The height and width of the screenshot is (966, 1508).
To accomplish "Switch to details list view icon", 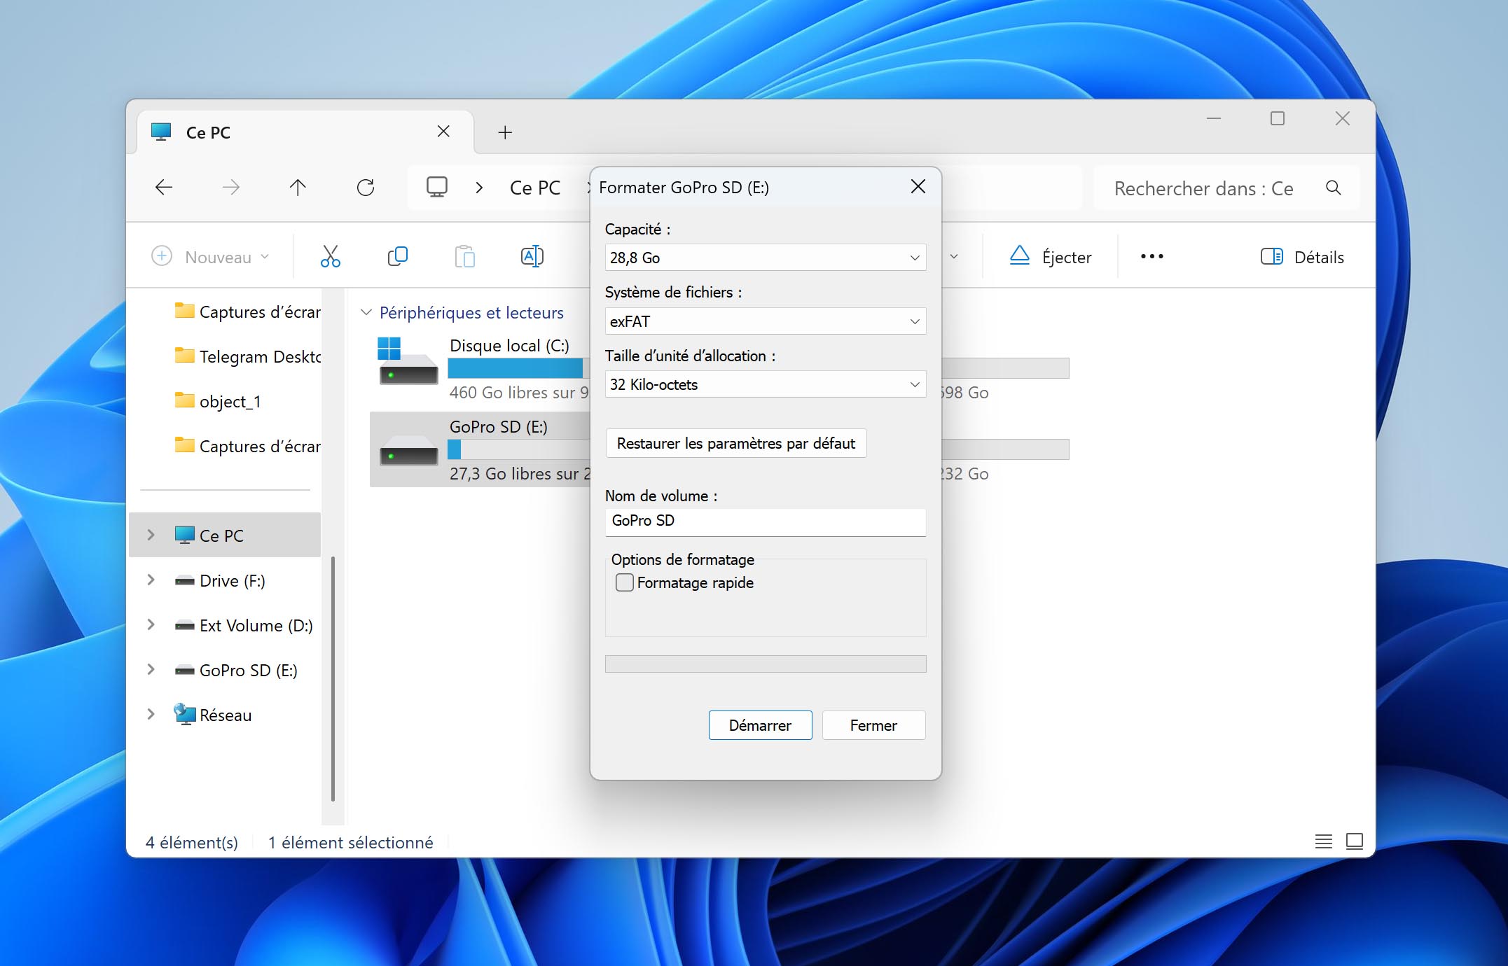I will 1323,841.
